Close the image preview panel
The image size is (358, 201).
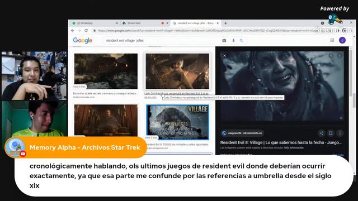click(x=225, y=56)
